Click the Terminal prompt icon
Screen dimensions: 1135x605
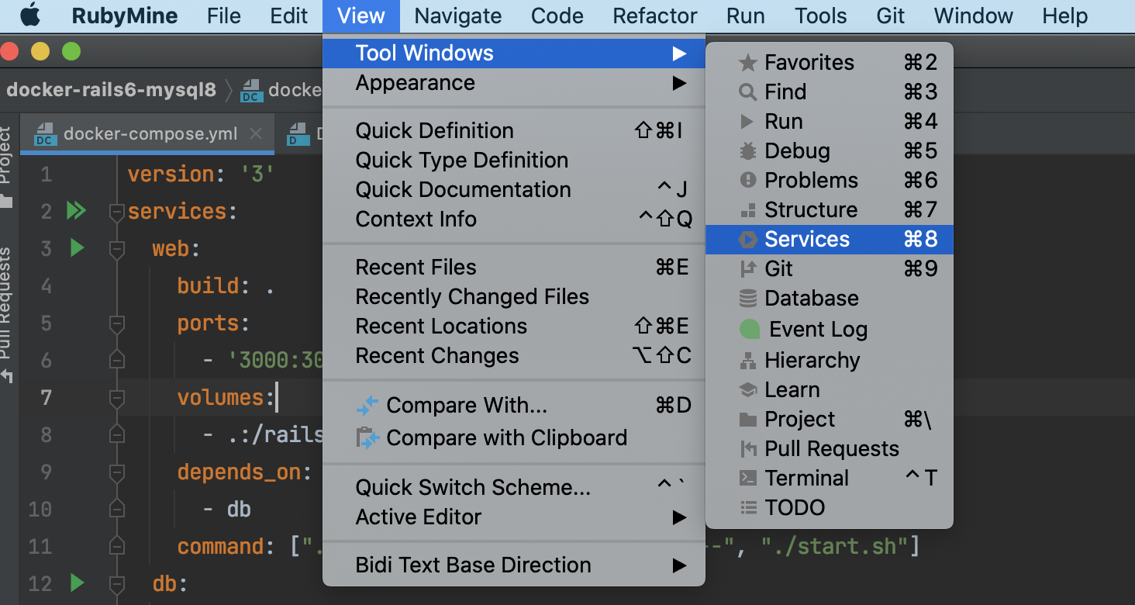click(x=747, y=479)
